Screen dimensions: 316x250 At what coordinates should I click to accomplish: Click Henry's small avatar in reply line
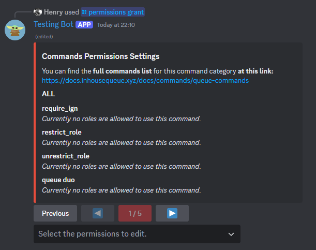point(38,12)
